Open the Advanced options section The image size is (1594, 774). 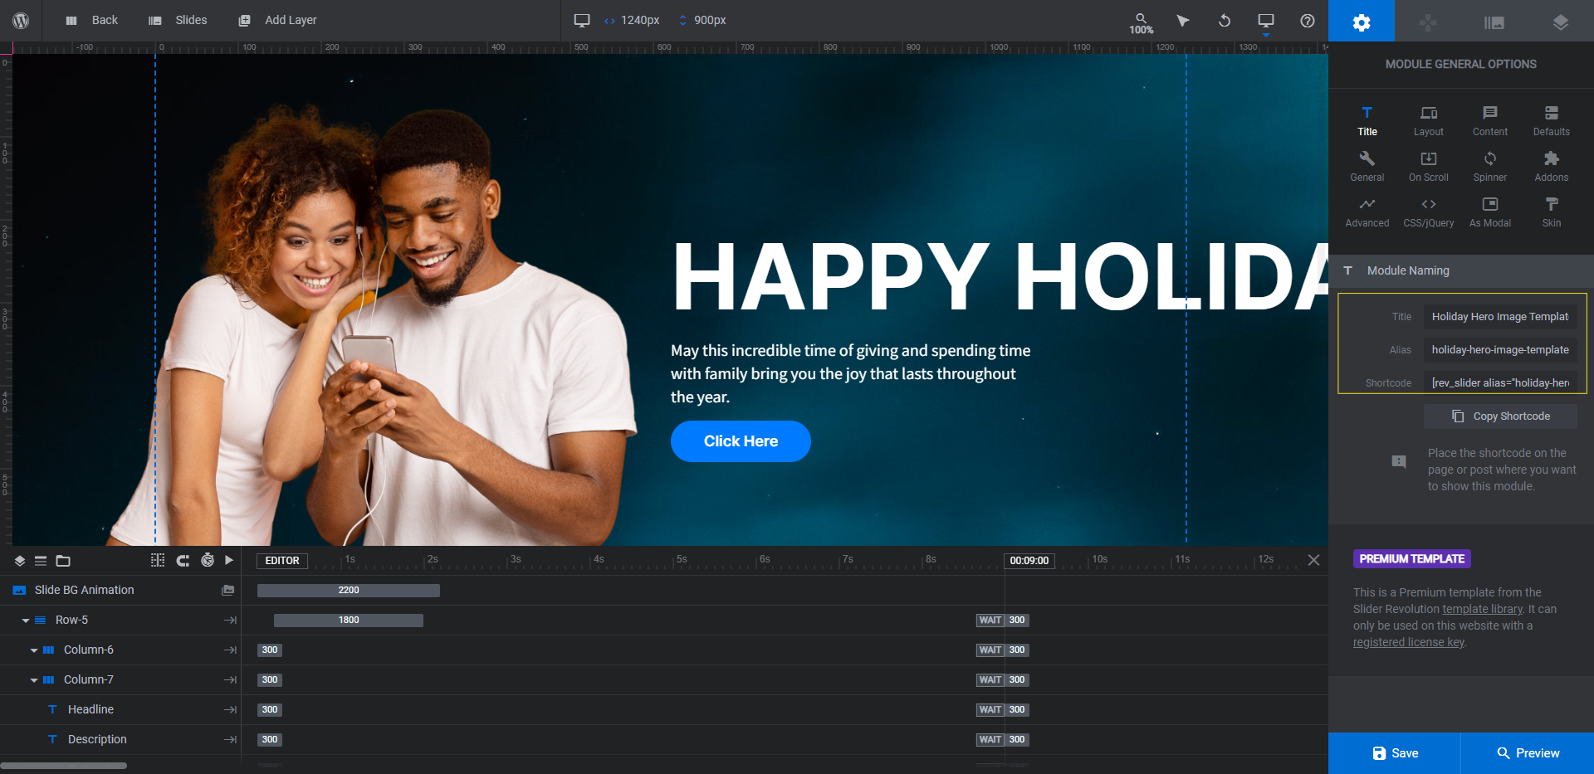pyautogui.click(x=1367, y=212)
